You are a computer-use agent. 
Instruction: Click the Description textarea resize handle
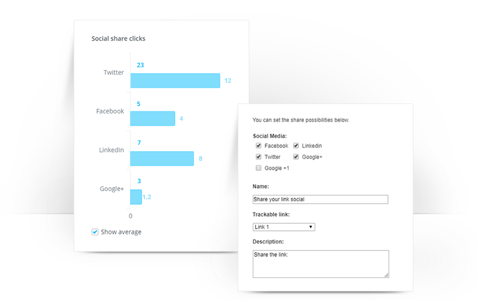tap(386, 275)
